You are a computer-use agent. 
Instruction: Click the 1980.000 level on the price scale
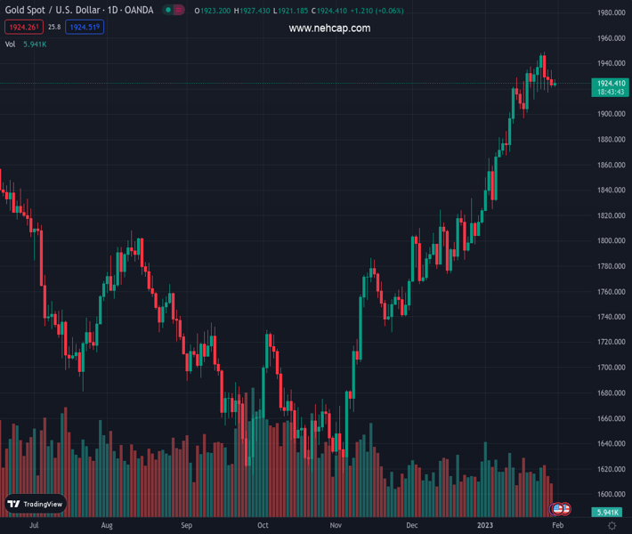tap(611, 13)
